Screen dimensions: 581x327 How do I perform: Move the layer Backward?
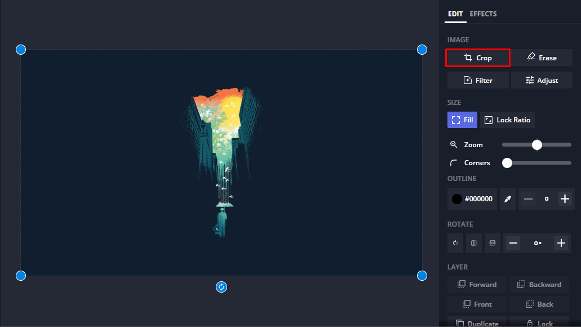(539, 284)
